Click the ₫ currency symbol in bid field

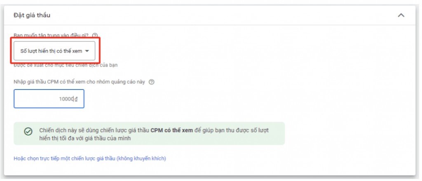(x=76, y=99)
